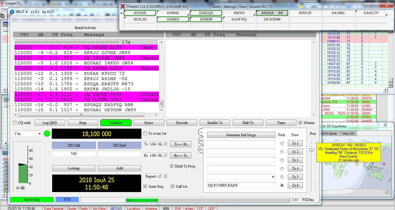This screenshot has height=210, width=395.
Task: Click the Log QSO button
Action: coord(50,123)
